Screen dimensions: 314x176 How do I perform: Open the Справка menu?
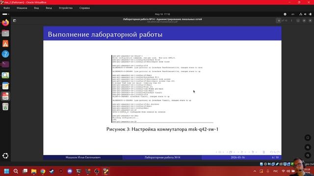84,8
